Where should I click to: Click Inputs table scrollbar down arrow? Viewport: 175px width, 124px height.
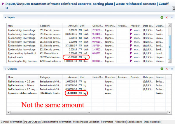(x=169, y=61)
